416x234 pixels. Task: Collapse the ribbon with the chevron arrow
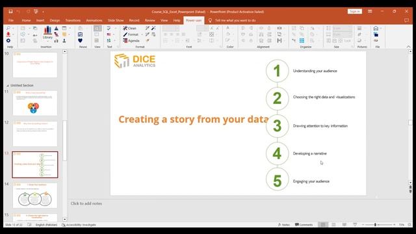point(408,47)
